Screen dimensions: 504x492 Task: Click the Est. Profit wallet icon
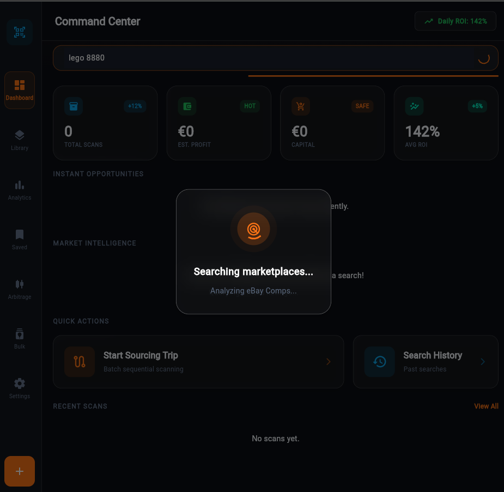[x=187, y=106]
